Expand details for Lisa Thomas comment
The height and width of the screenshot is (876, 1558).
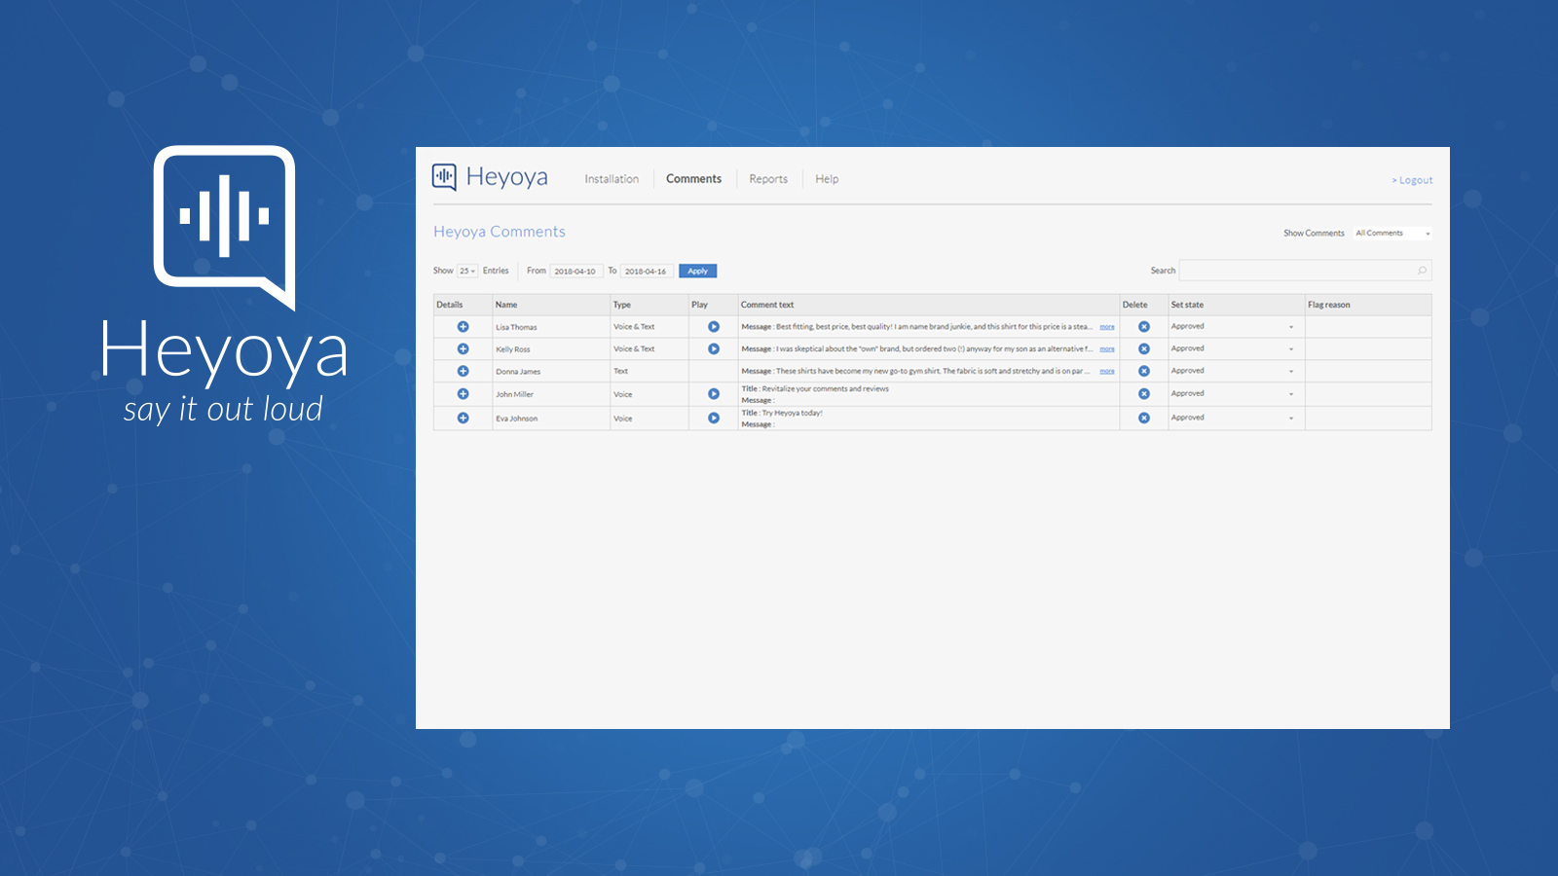[464, 327]
